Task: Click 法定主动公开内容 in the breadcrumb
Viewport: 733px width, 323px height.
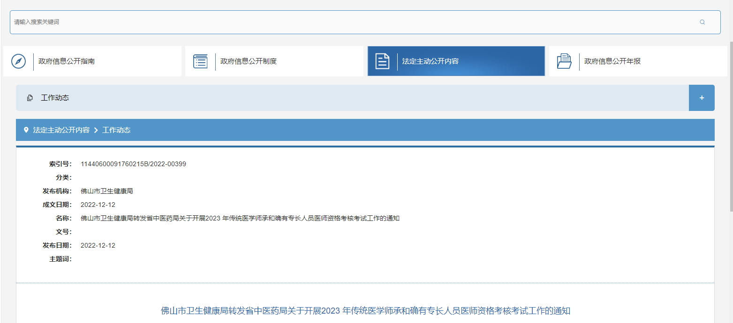Action: click(61, 130)
